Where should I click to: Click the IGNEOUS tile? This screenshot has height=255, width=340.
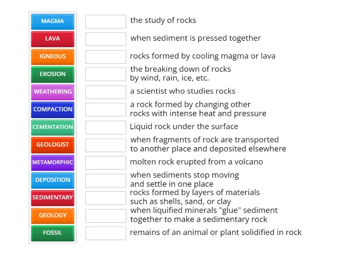pos(52,57)
